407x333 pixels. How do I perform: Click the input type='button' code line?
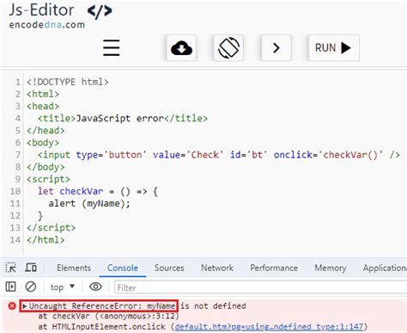tap(219, 155)
